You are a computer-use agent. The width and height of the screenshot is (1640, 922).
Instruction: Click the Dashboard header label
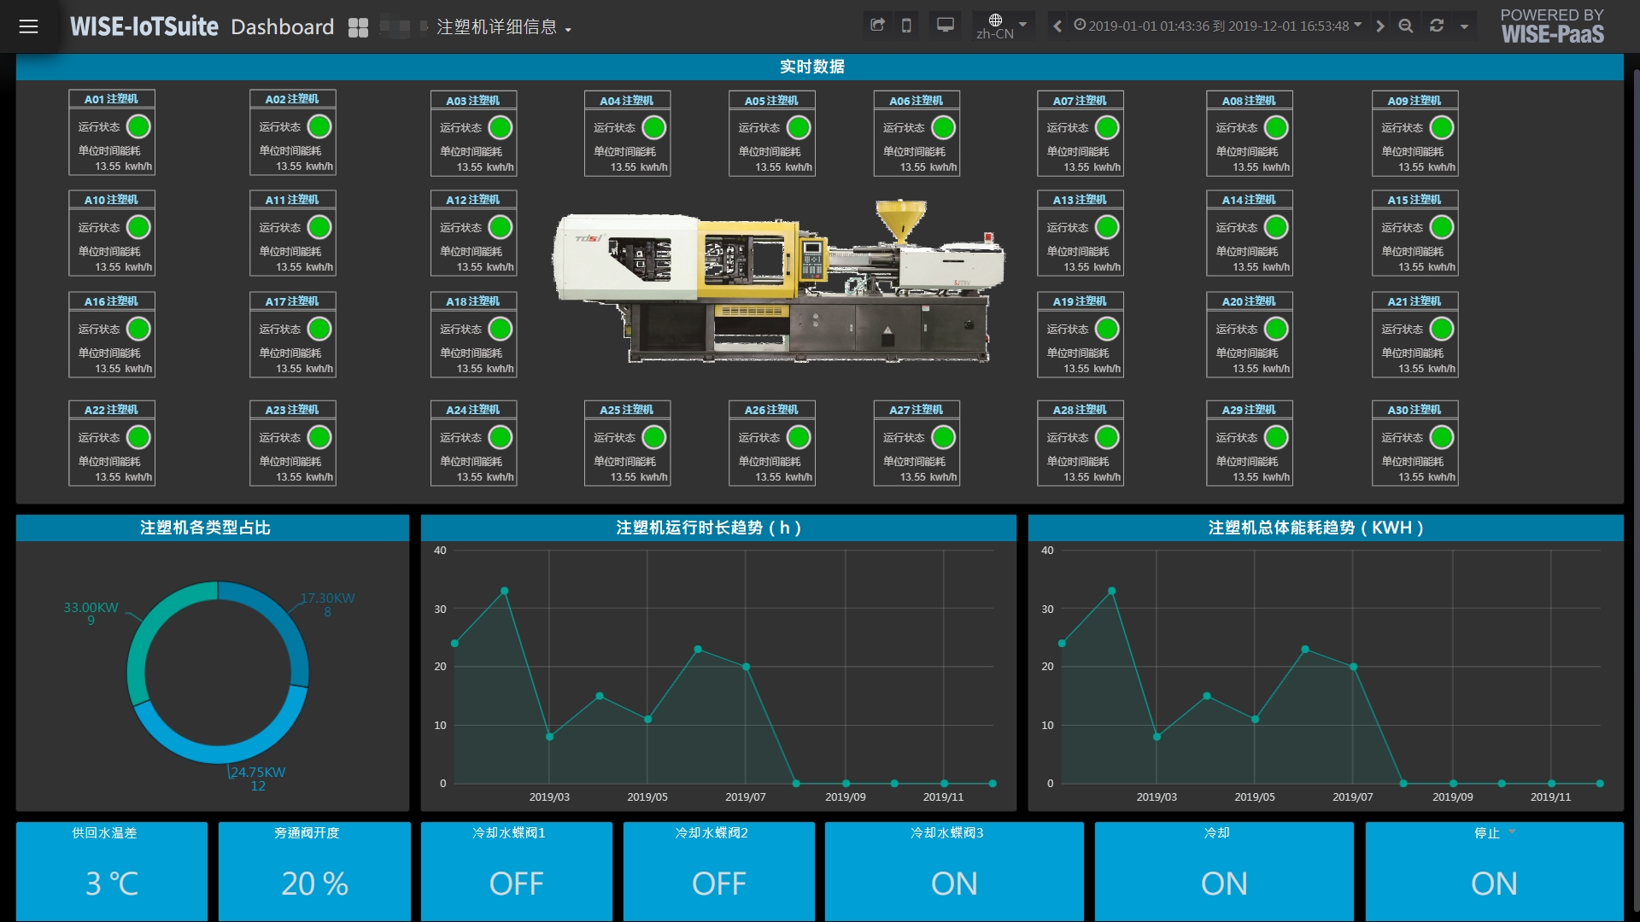pyautogui.click(x=282, y=27)
